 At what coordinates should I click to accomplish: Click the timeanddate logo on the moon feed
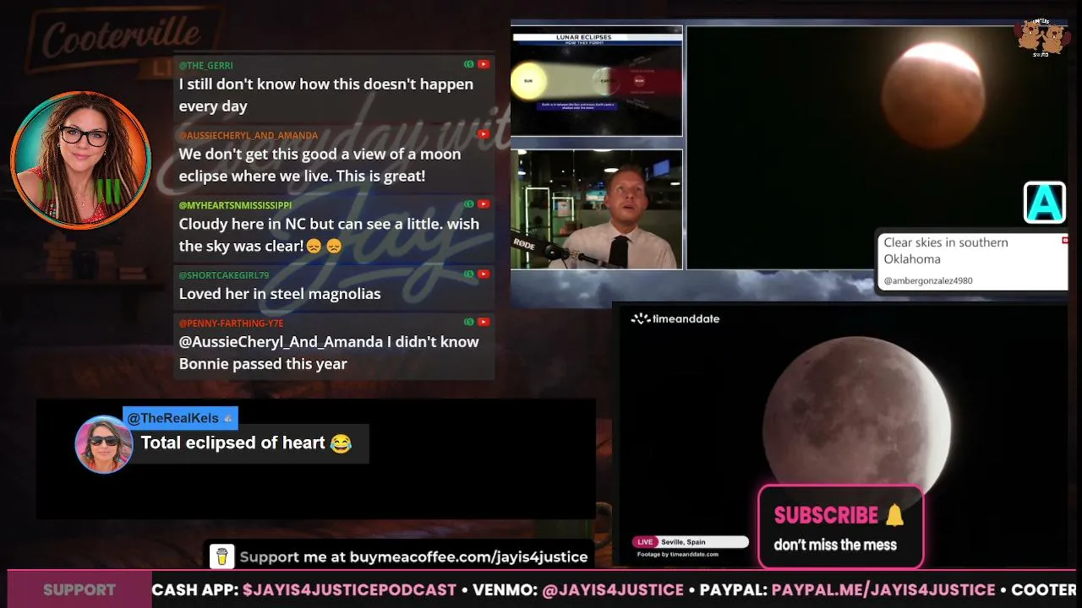(x=675, y=318)
